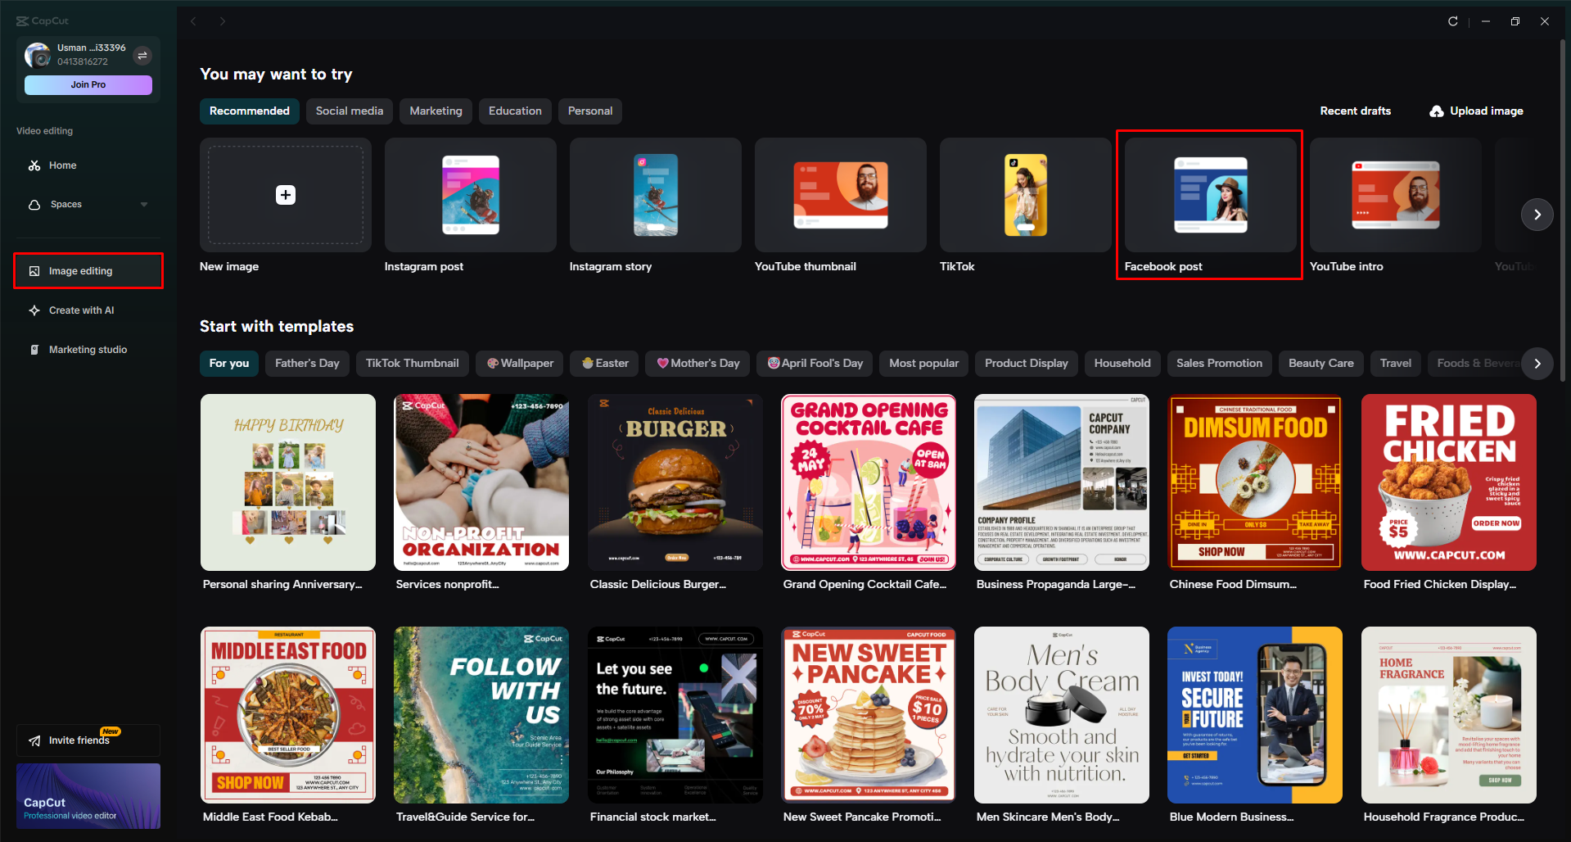Click the account switch icon beside username
This screenshot has width=1571, height=842.
click(x=142, y=56)
